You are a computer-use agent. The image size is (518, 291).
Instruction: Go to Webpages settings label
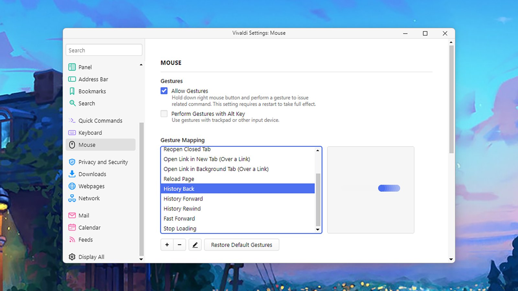91,186
